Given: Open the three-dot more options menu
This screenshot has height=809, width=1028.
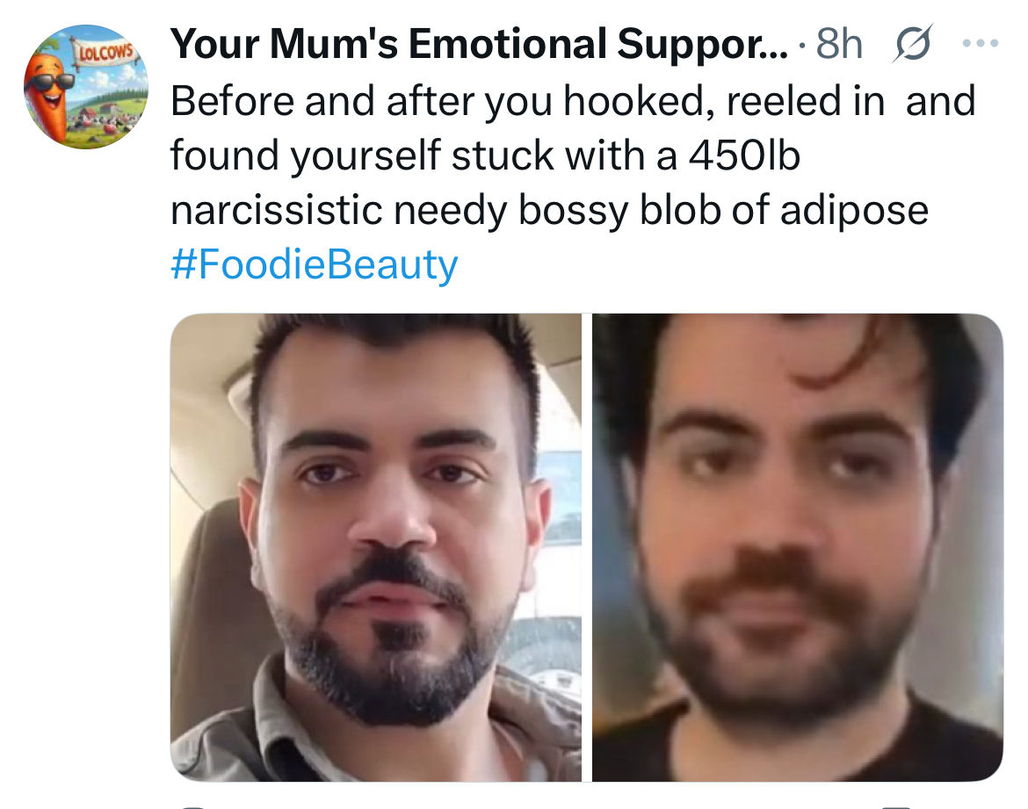Looking at the screenshot, I should [981, 43].
